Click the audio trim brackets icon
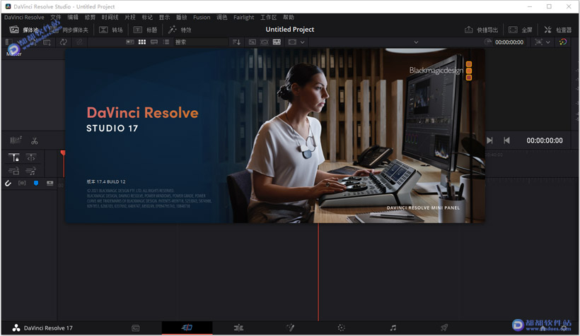This screenshot has height=336, width=580. [22, 183]
